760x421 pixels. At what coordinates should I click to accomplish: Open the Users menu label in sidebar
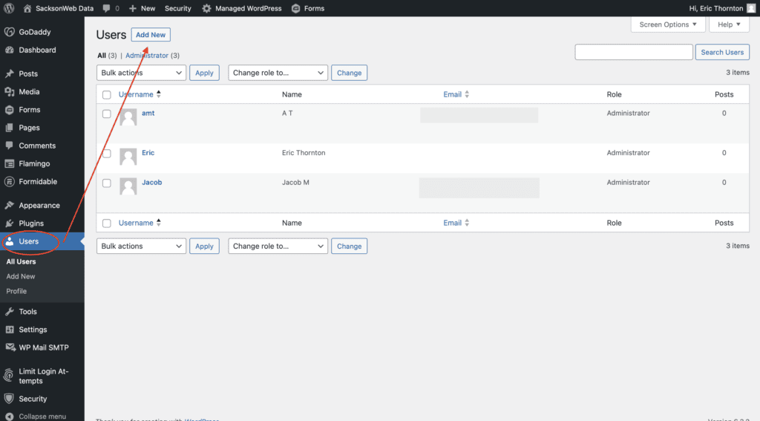tap(29, 241)
